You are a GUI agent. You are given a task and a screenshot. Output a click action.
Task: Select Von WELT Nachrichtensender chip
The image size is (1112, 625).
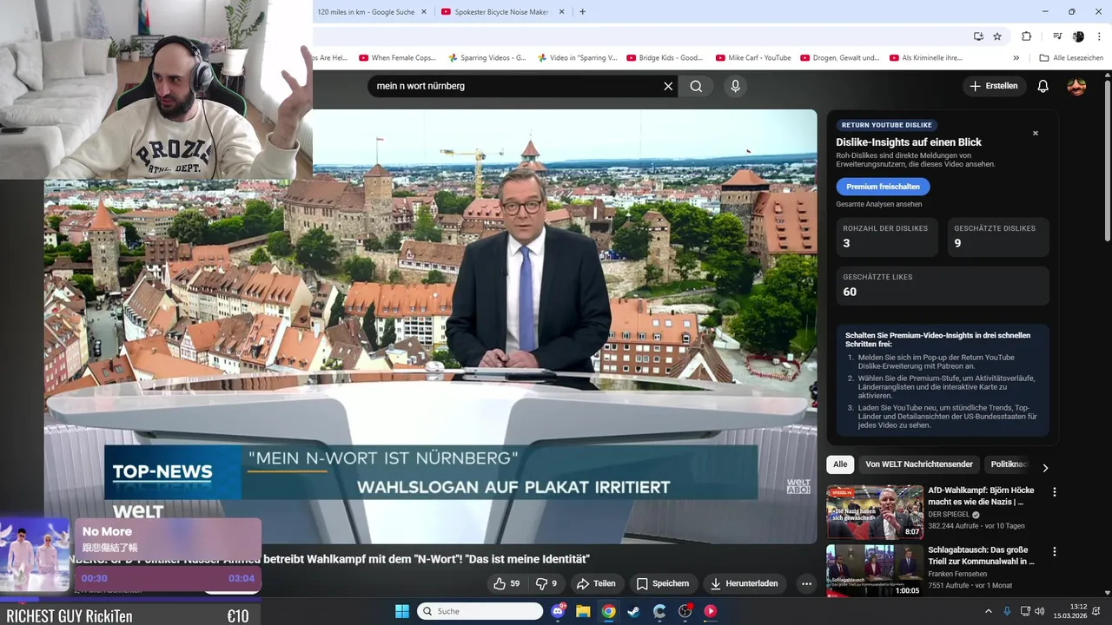tap(919, 464)
